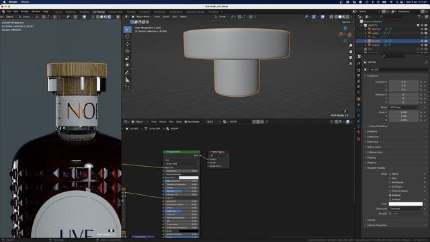Image resolution: width=430 pixels, height=242 pixels.
Task: Enable the Motion Blur checkbox
Action: tap(368, 153)
